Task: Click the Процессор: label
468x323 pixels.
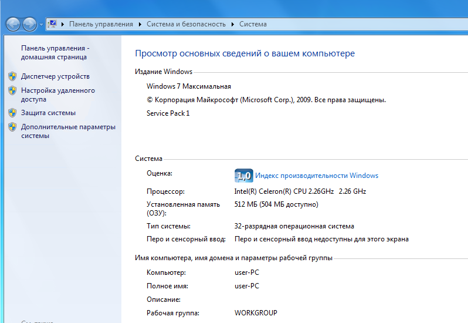Action: [x=165, y=191]
